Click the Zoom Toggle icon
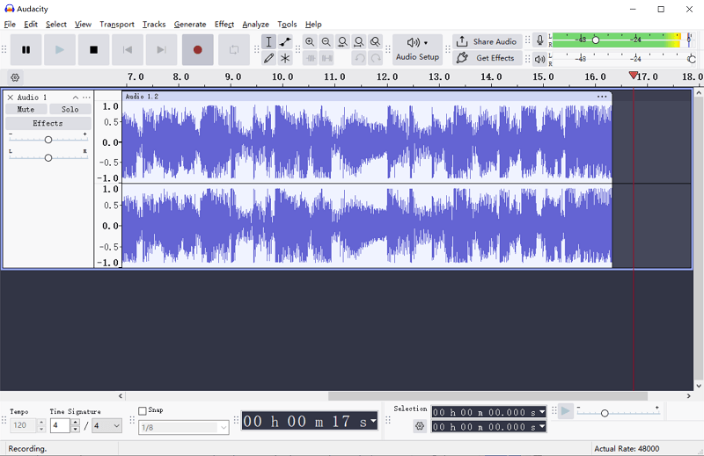The width and height of the screenshot is (704, 456). tap(376, 41)
